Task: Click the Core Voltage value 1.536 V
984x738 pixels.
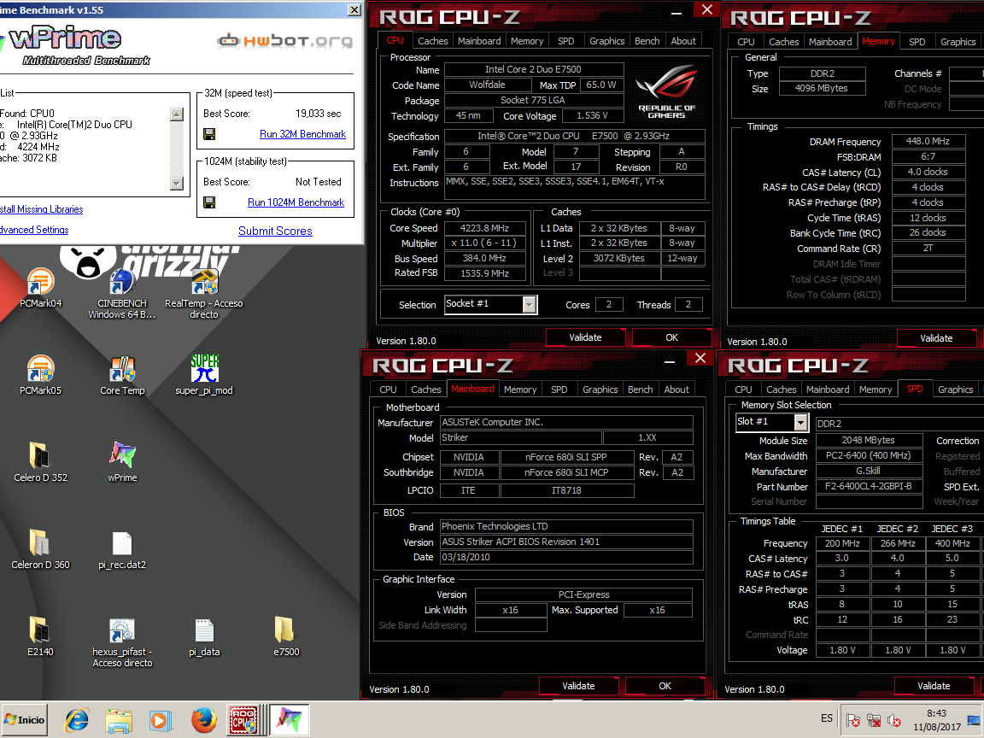Action: pos(592,115)
